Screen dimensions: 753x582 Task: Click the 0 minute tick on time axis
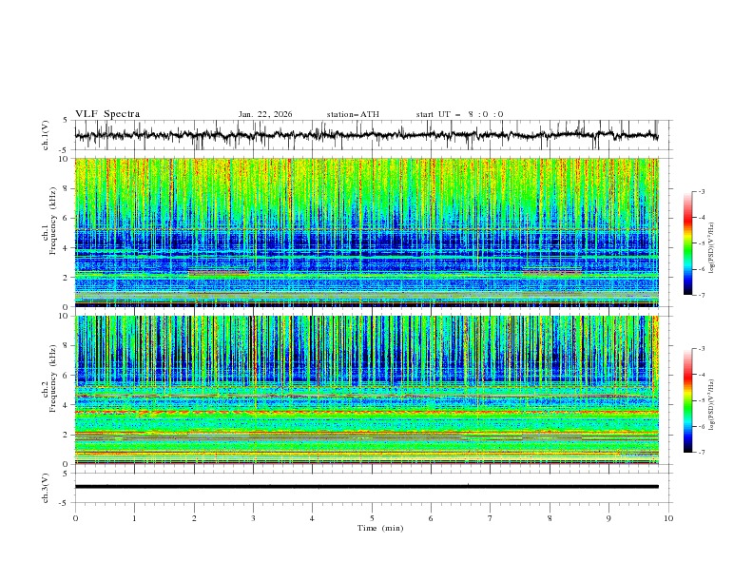tap(75, 517)
